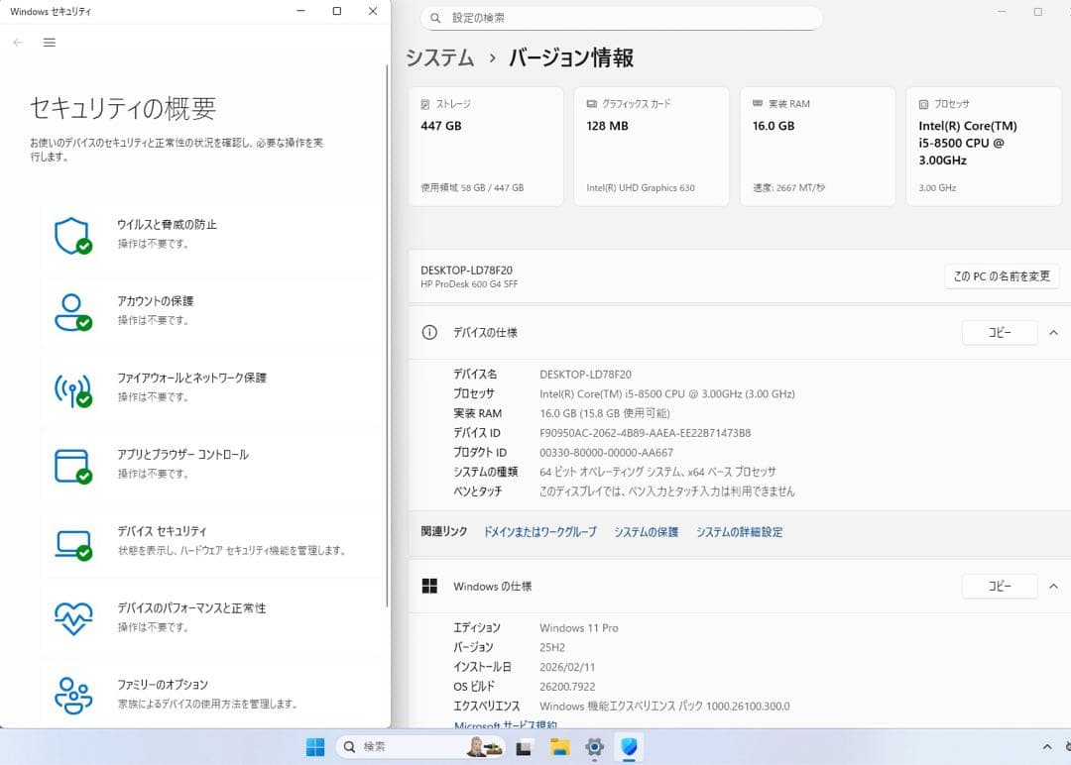This screenshot has width=1071, height=765.
Task: Click the search magnifier in settings search
Action: 435,18
